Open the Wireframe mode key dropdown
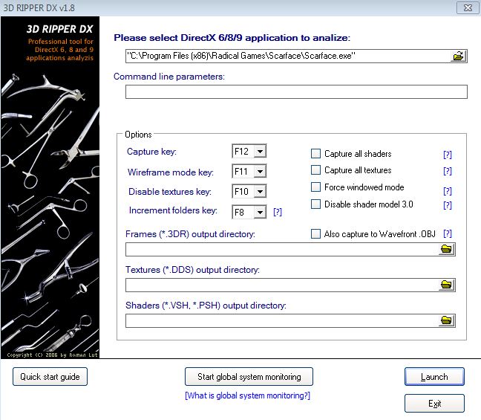Image resolution: width=481 pixels, height=420 pixels. pos(259,172)
